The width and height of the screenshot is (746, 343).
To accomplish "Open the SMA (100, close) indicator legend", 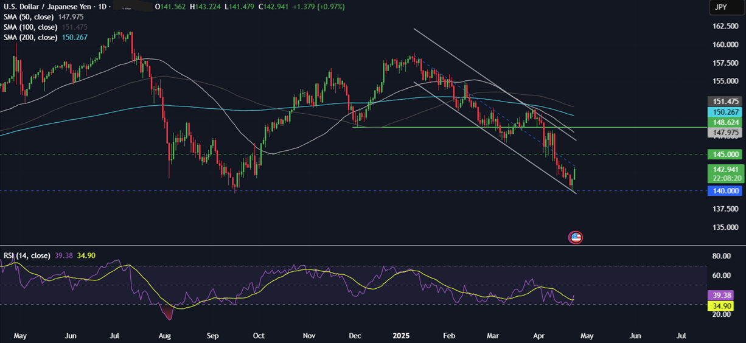I will [30, 27].
